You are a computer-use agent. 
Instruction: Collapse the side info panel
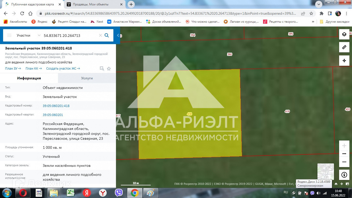[x=118, y=36]
